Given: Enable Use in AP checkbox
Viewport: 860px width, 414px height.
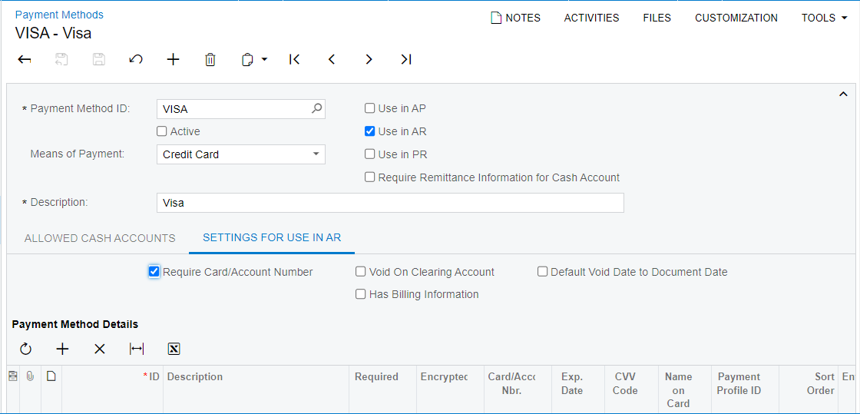Looking at the screenshot, I should (x=369, y=108).
